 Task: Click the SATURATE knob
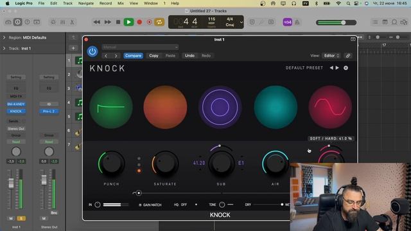(x=166, y=164)
